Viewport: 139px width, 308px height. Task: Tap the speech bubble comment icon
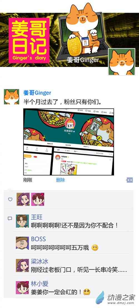tap(10, 218)
